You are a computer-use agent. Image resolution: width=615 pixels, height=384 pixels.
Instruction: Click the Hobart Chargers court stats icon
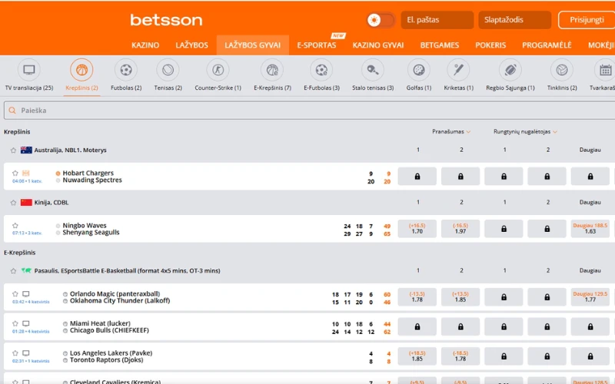pos(26,173)
